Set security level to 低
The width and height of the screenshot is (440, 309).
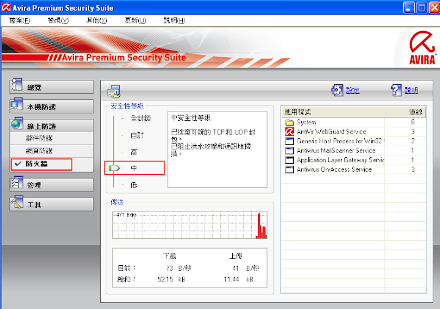click(x=134, y=185)
